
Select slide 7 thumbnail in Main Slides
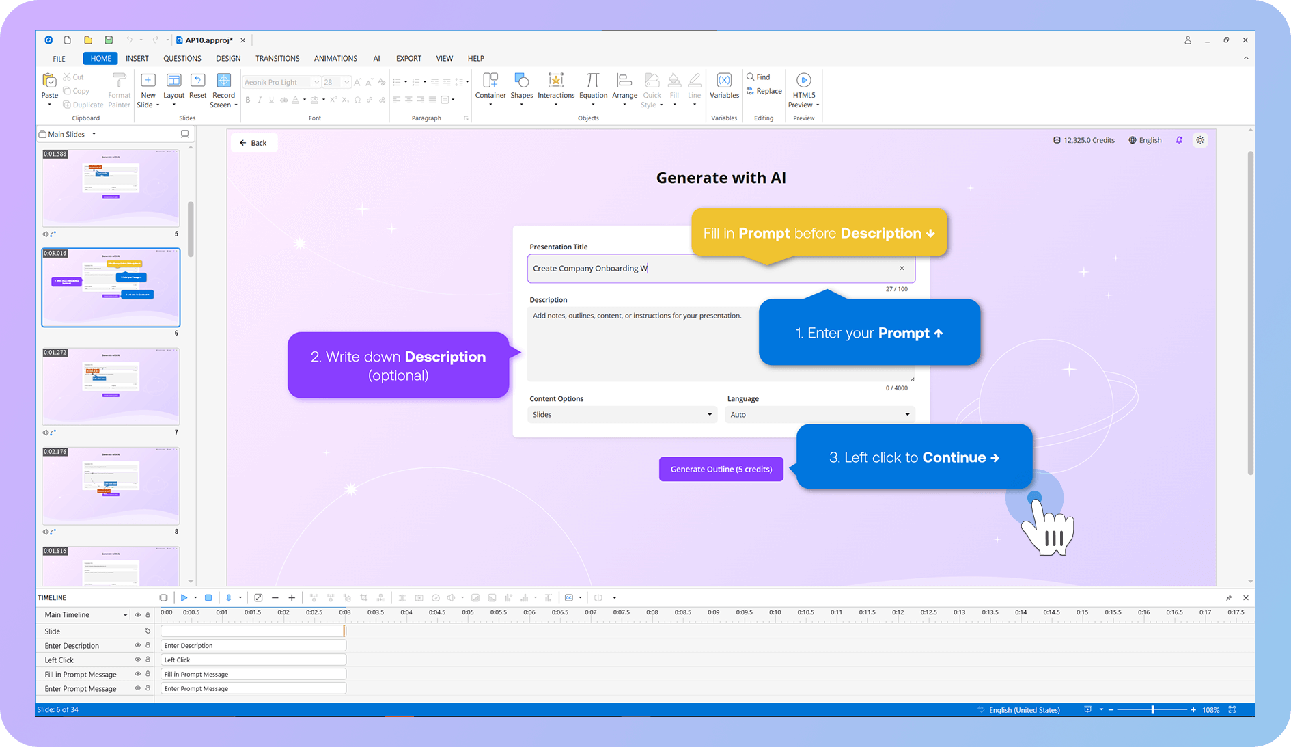[111, 387]
